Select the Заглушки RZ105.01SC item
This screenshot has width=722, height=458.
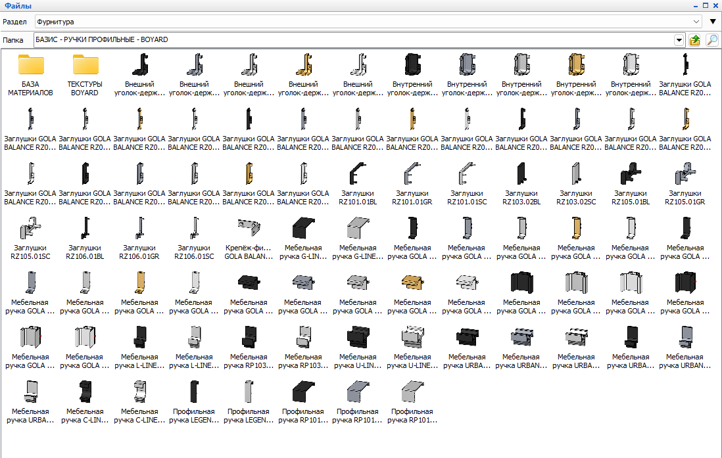click(x=30, y=239)
